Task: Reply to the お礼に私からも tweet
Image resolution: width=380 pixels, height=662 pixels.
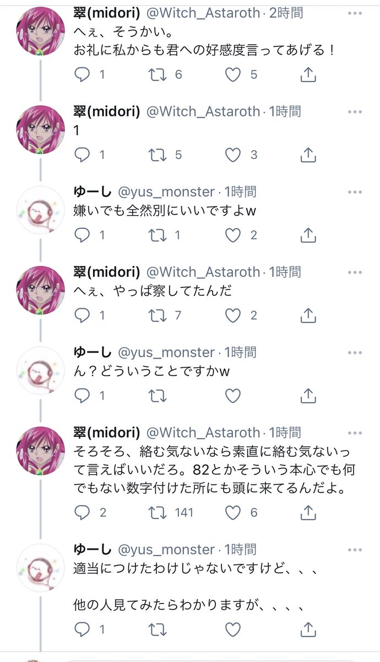Action: pyautogui.click(x=82, y=74)
